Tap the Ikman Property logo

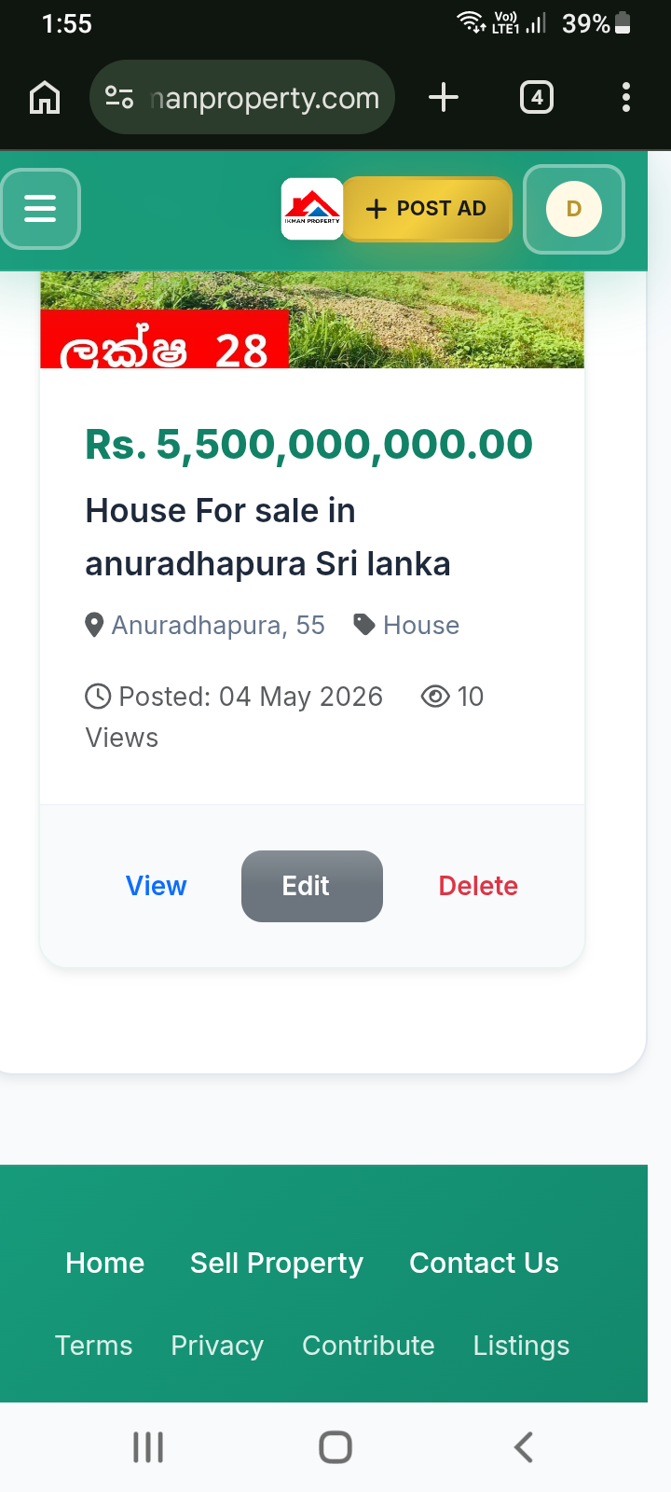click(x=312, y=209)
